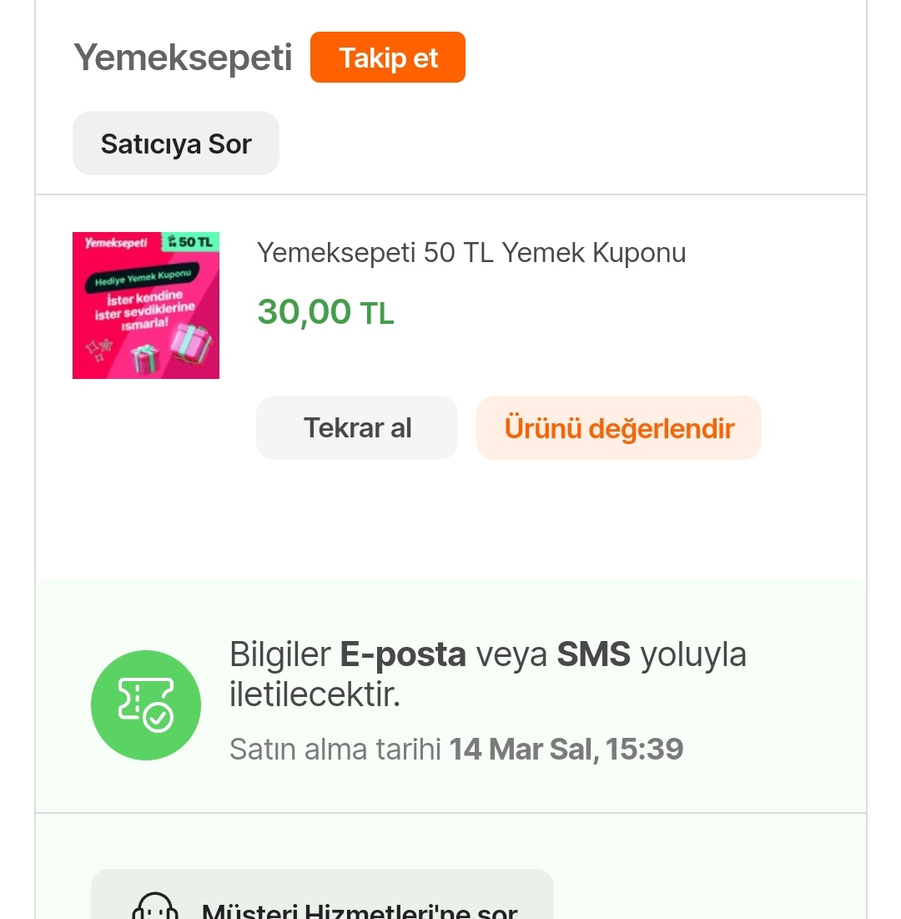Open Satıcıya Sor to message seller
The image size is (901, 919).
[x=175, y=144]
